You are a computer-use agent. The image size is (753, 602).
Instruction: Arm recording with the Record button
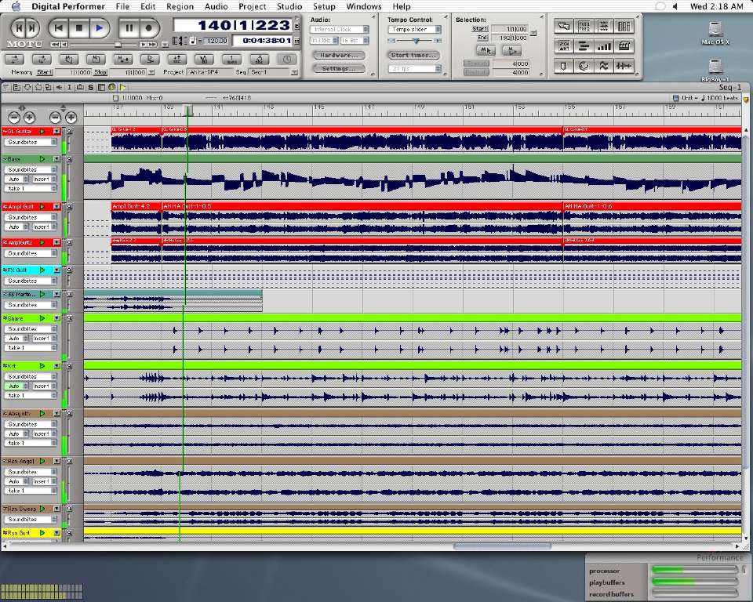click(149, 28)
